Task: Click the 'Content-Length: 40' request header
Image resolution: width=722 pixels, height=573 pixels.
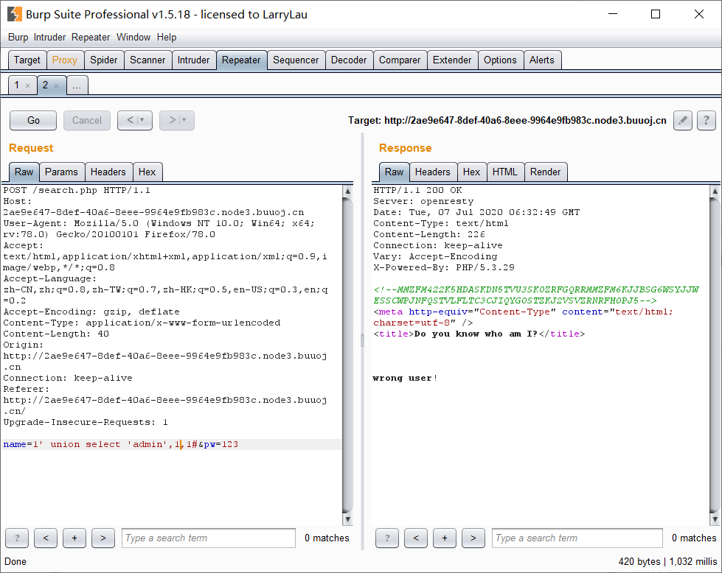Action: click(56, 334)
